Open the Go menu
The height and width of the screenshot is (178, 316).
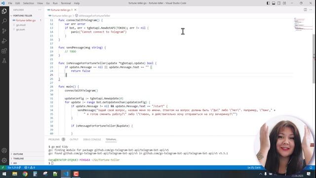coord(48,3)
